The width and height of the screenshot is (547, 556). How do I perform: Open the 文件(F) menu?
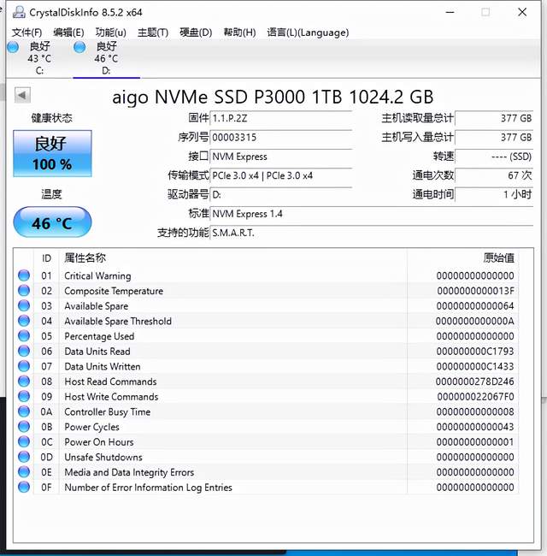(27, 33)
